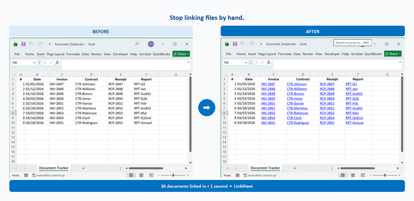Screen dimensions: 414x201
Task: Click Undo arrow in the AFTER window
Action: (242, 44)
